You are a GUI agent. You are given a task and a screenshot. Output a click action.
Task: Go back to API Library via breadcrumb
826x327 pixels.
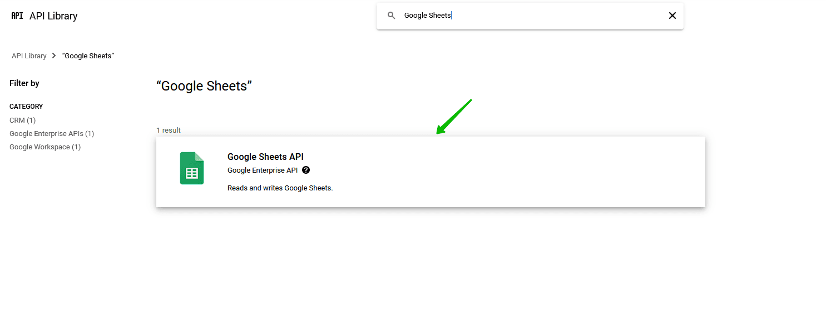[x=29, y=56]
